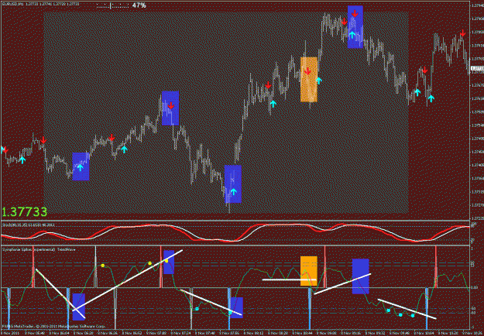Click the MetaQuotes Software Corp copyright text
The image size is (484, 336).
pyautogui.click(x=54, y=325)
